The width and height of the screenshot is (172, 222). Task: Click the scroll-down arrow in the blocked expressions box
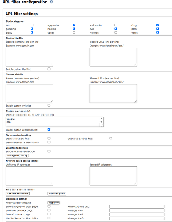(x=102, y=122)
